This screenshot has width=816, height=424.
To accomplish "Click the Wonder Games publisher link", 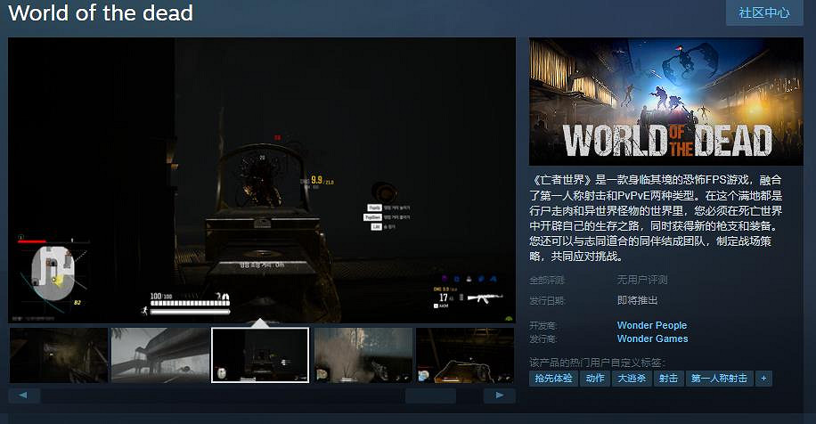I will pyautogui.click(x=652, y=338).
